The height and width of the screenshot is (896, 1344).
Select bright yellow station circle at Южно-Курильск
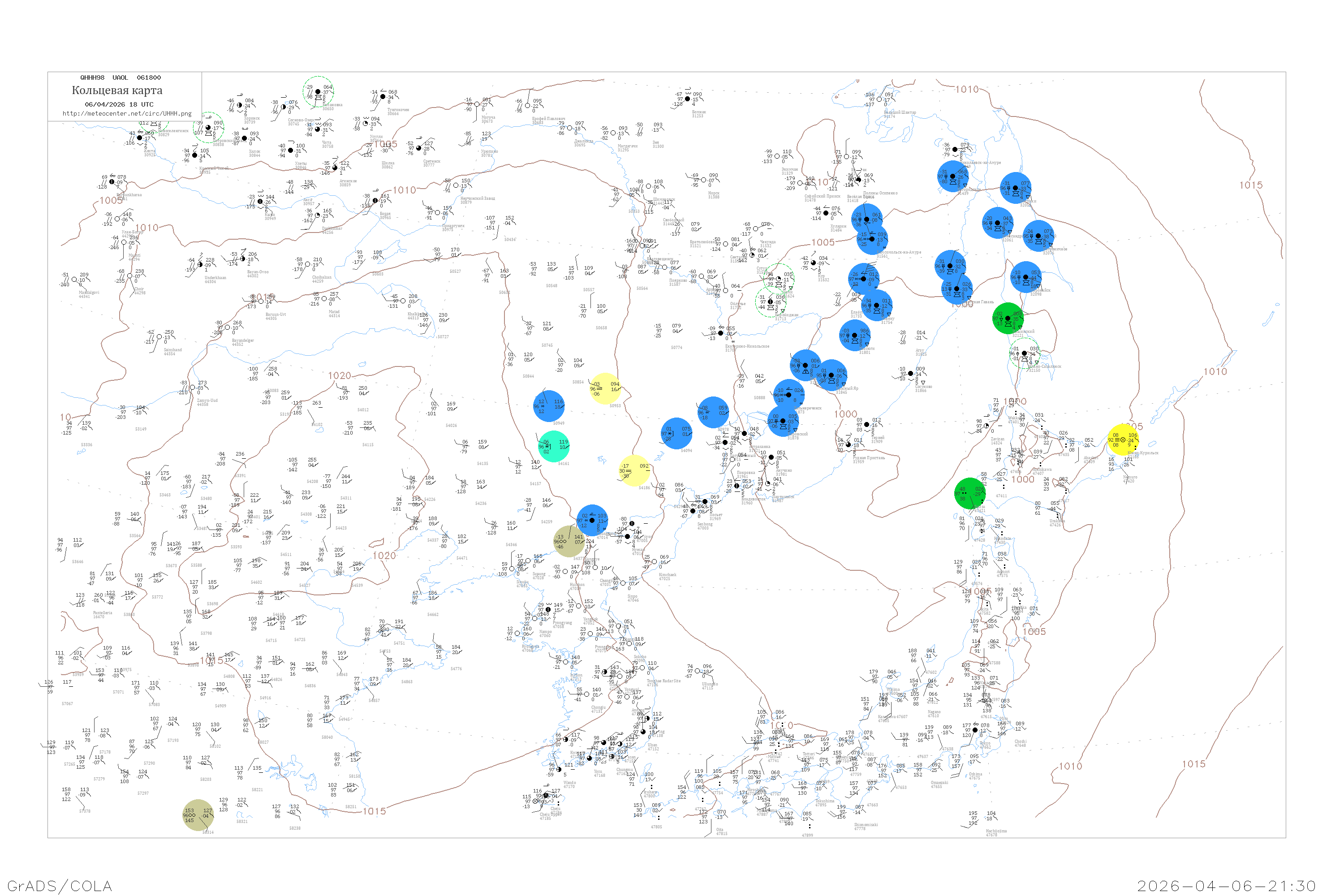click(1123, 439)
